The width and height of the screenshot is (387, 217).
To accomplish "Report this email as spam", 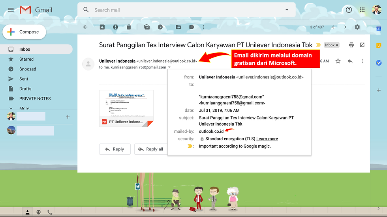I will (x=115, y=27).
